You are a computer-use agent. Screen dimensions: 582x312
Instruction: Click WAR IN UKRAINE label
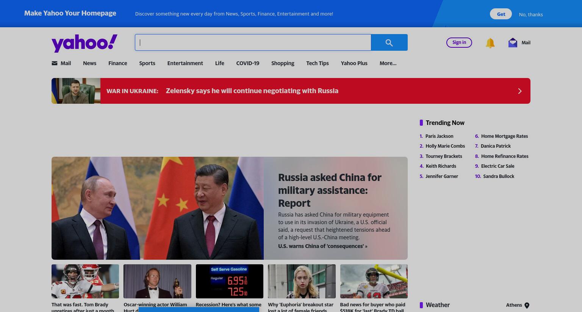coord(132,91)
